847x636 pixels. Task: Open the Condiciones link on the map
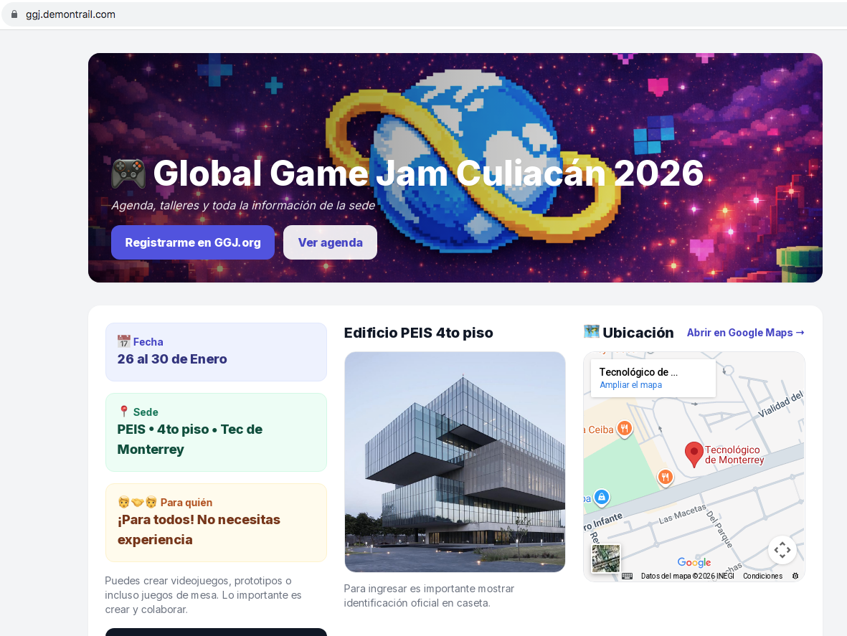762,576
